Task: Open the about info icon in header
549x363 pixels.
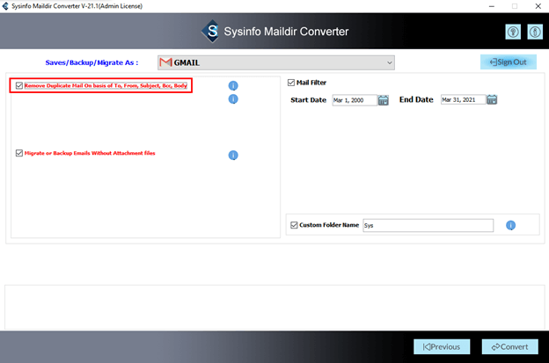Action: pos(535,33)
